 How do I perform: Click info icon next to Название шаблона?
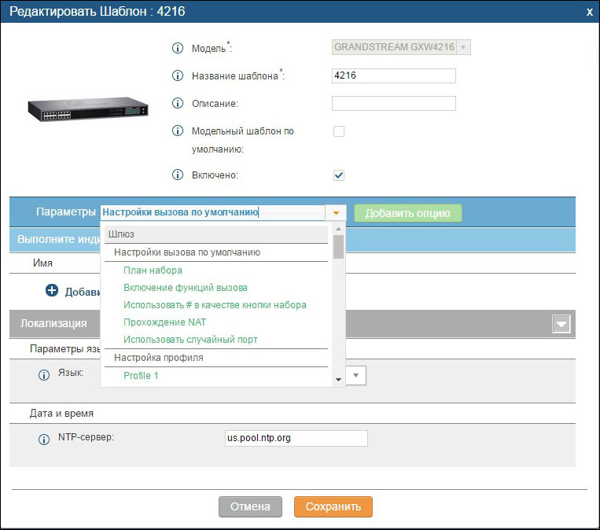pyautogui.click(x=178, y=75)
